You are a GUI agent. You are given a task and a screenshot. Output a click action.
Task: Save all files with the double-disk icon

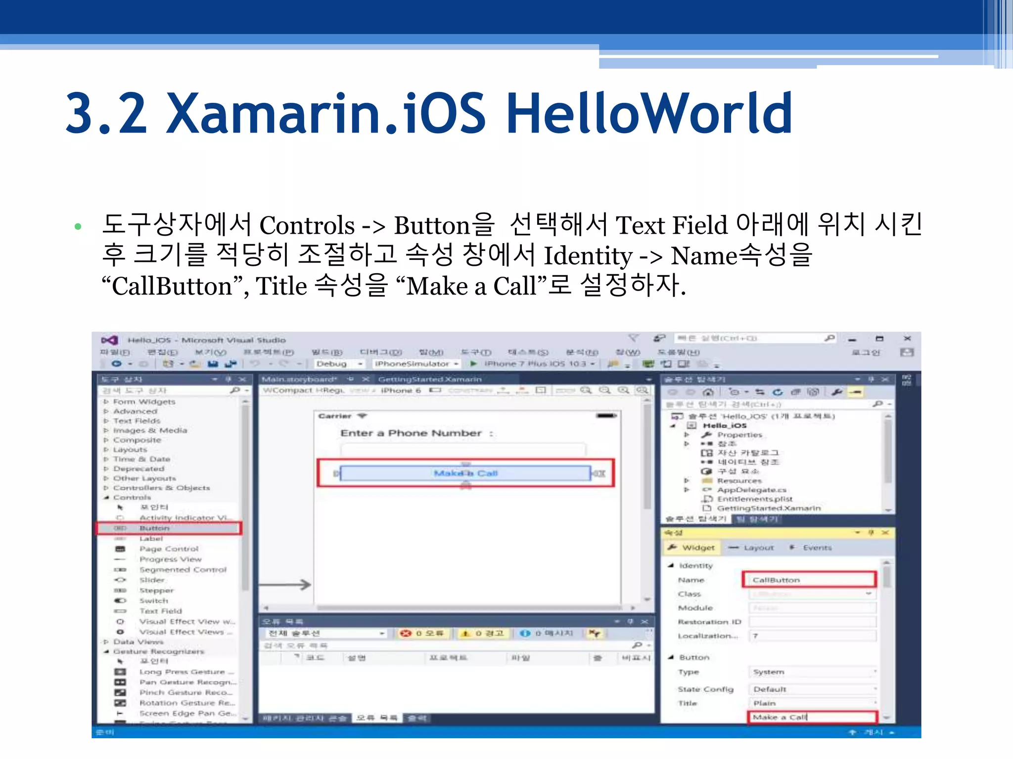point(230,364)
